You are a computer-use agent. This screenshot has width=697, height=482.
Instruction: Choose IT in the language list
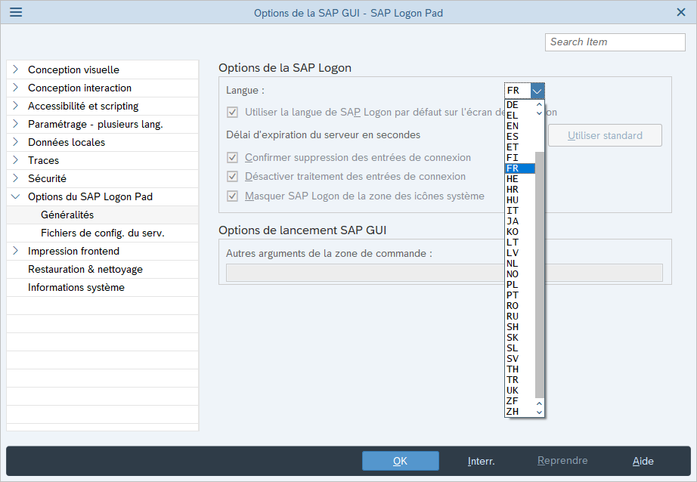click(520, 211)
